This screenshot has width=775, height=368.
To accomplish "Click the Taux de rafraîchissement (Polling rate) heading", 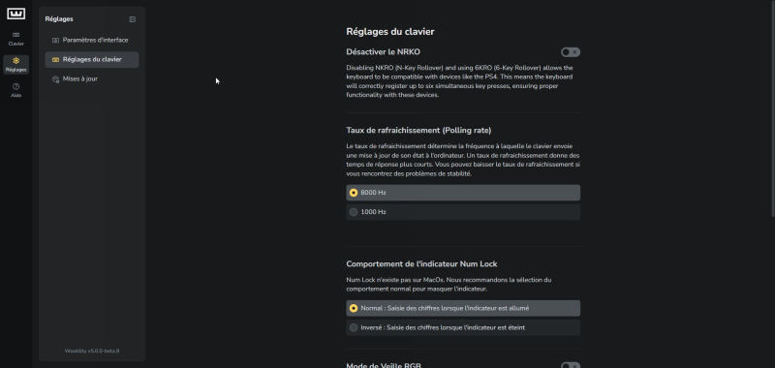I will [x=418, y=131].
